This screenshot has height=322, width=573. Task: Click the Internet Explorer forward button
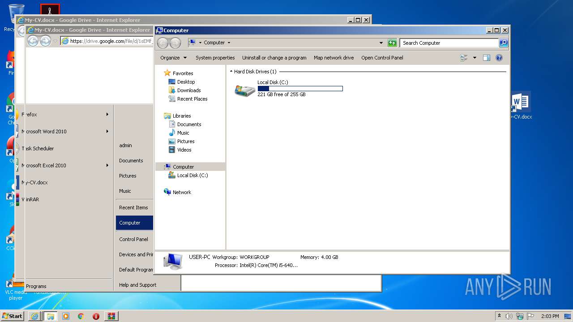[x=45, y=41]
